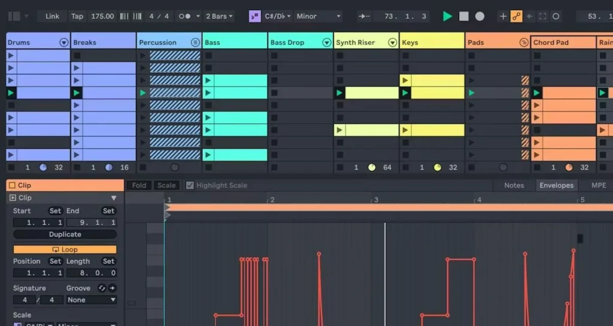Click the Capture MIDI bracket icon
The height and width of the screenshot is (326, 613).
(x=542, y=16)
